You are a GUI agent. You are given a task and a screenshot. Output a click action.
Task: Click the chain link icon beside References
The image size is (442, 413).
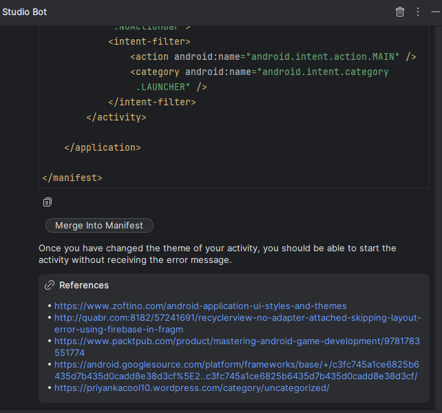(50, 285)
